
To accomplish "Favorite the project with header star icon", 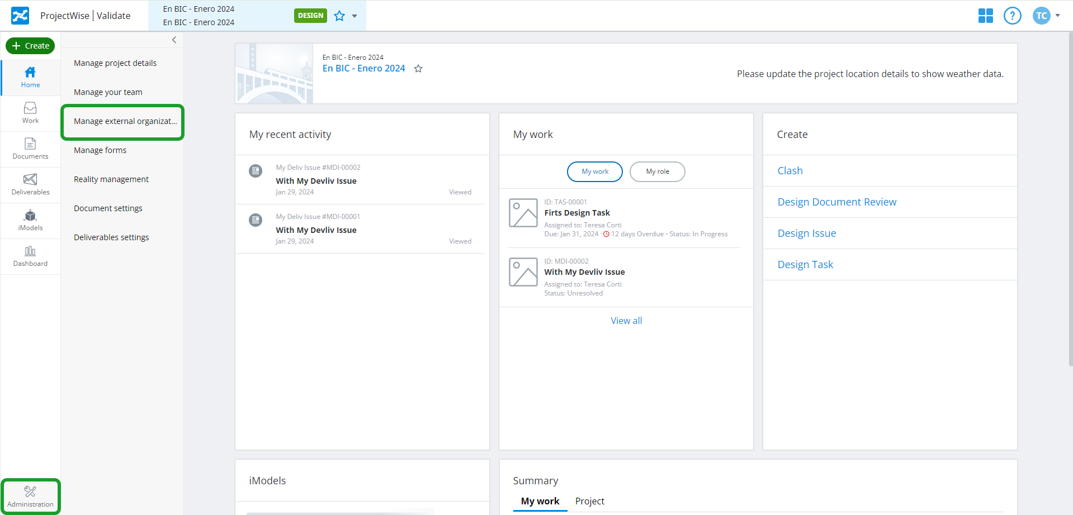I will coord(339,16).
